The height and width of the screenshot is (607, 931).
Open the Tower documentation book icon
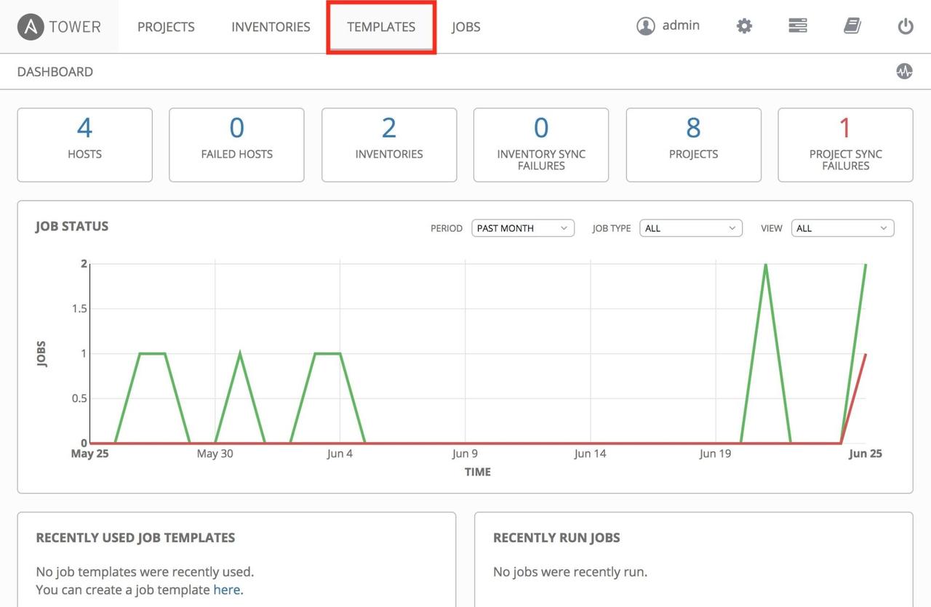tap(851, 25)
